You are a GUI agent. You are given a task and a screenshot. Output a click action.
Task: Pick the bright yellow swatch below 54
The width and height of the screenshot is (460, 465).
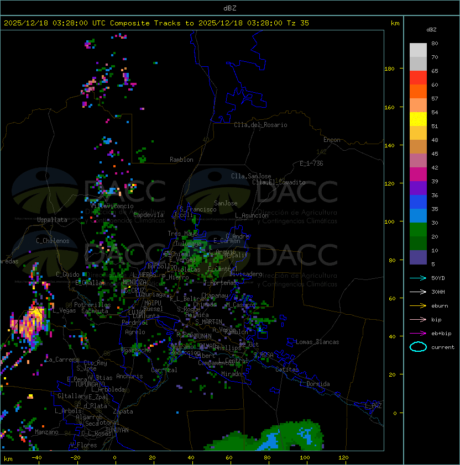(x=418, y=119)
